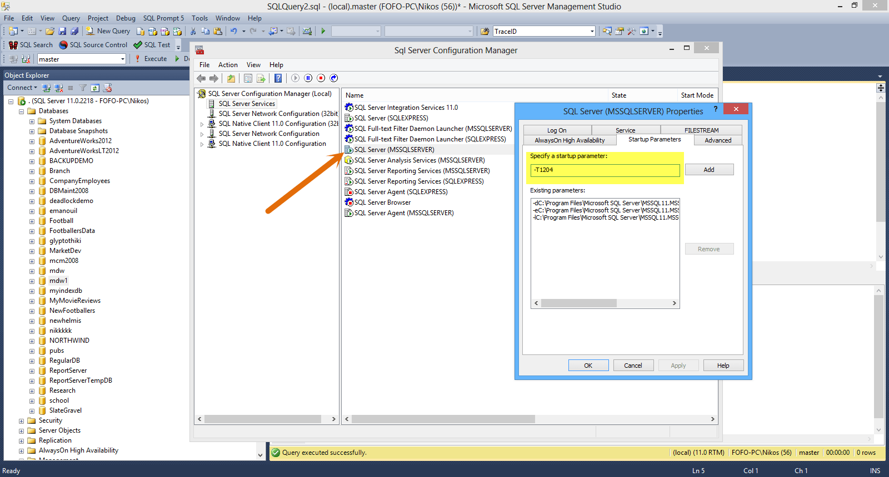
Task: Click the Object Explorer filter funnel icon
Action: 83,88
